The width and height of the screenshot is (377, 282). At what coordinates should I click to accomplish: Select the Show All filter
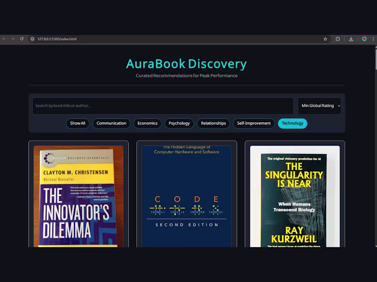[x=78, y=123]
